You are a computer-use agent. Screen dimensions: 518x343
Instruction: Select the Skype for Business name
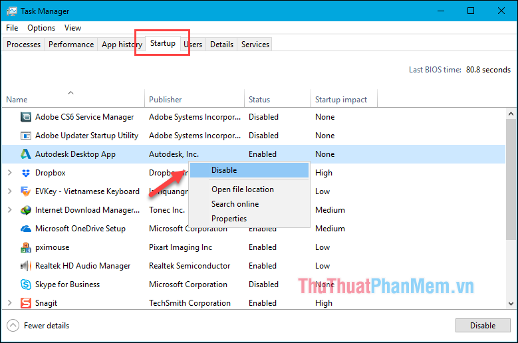click(x=67, y=285)
